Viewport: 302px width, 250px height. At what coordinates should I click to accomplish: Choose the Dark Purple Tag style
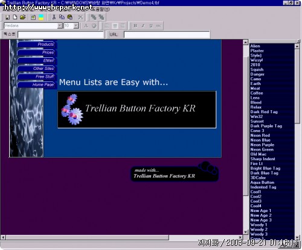point(266,126)
